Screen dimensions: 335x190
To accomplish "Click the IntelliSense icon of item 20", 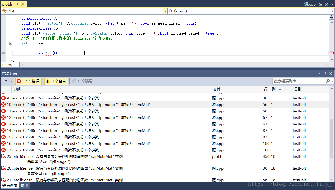I will (3, 168).
